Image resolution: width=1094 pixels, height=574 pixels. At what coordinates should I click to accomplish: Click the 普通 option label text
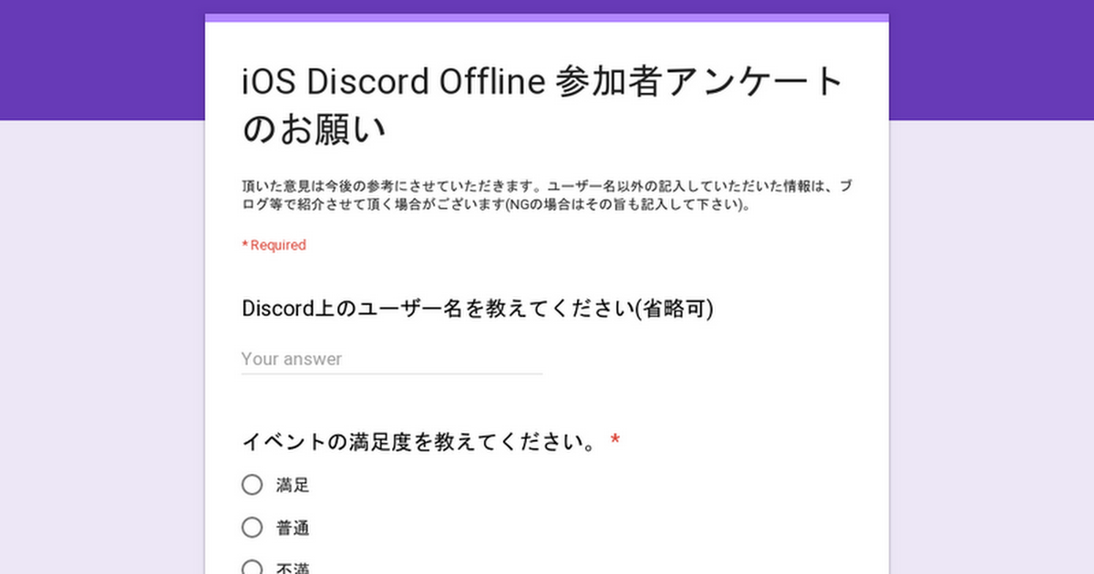293,528
